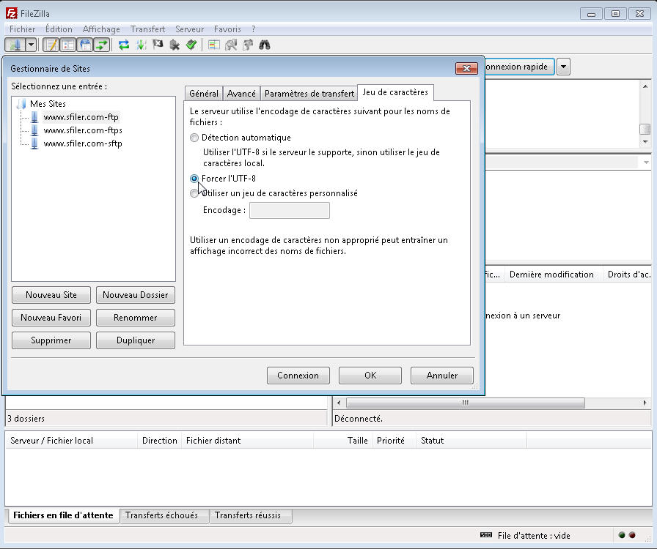
Task: Click the FileZilla logo in title bar
Action: pos(11,13)
